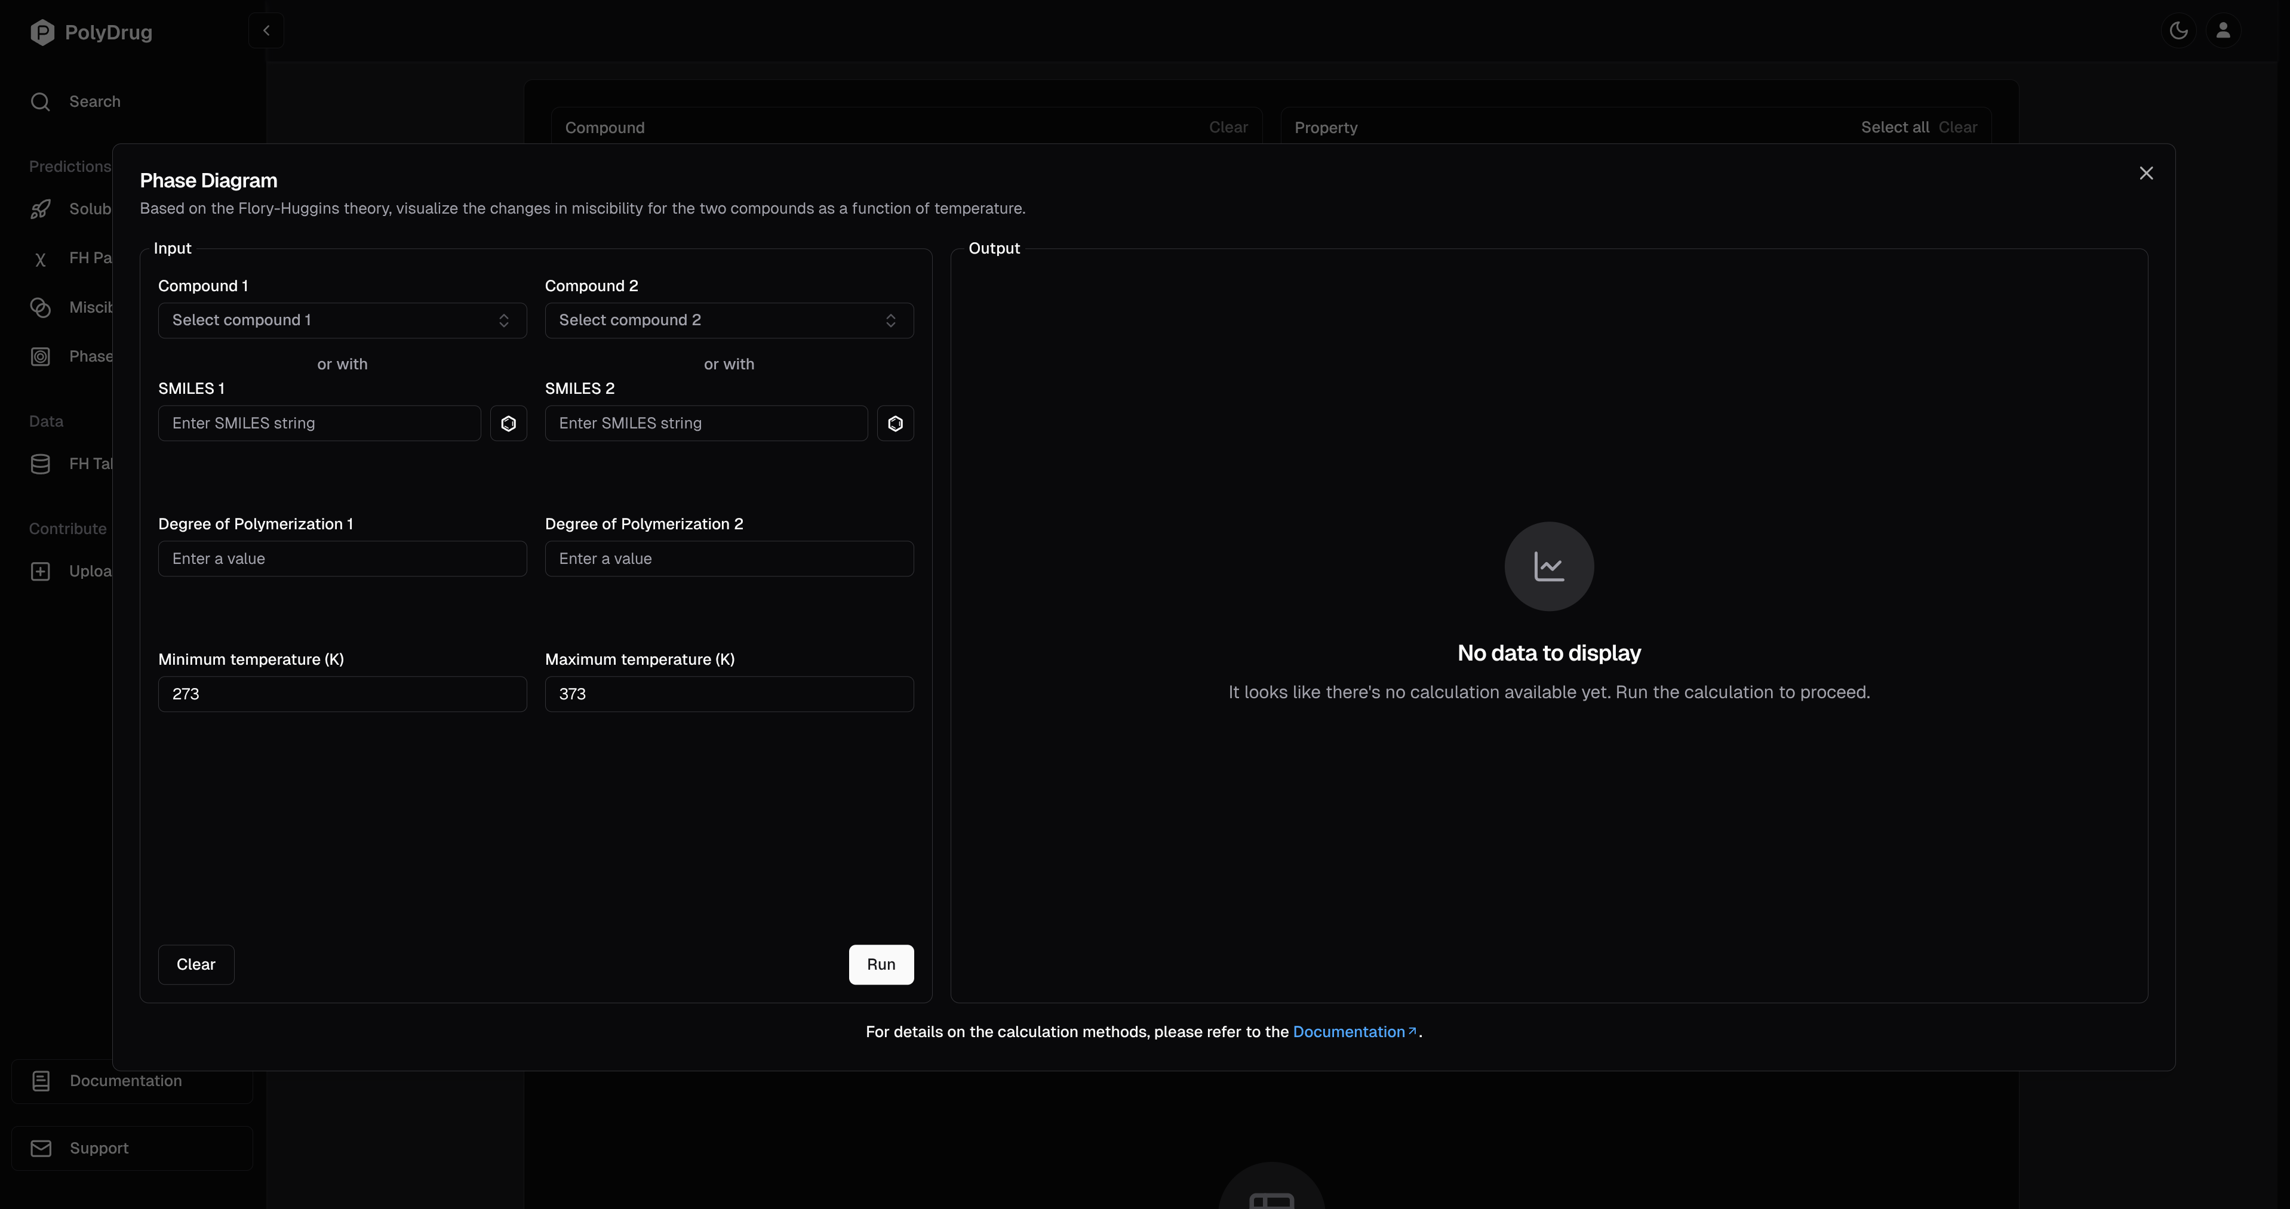Open molecule drawer for SMILES 1

click(508, 424)
